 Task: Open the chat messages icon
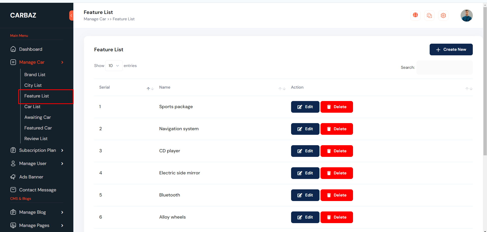(x=429, y=15)
